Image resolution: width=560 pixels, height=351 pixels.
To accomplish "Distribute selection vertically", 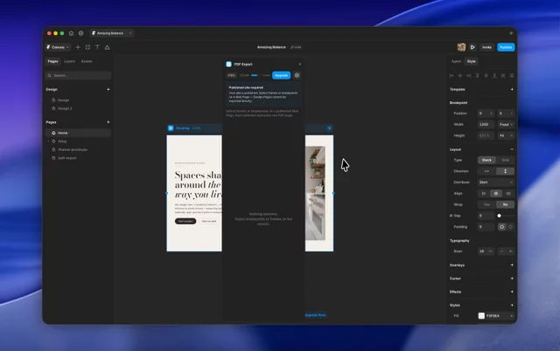I will pos(512,76).
